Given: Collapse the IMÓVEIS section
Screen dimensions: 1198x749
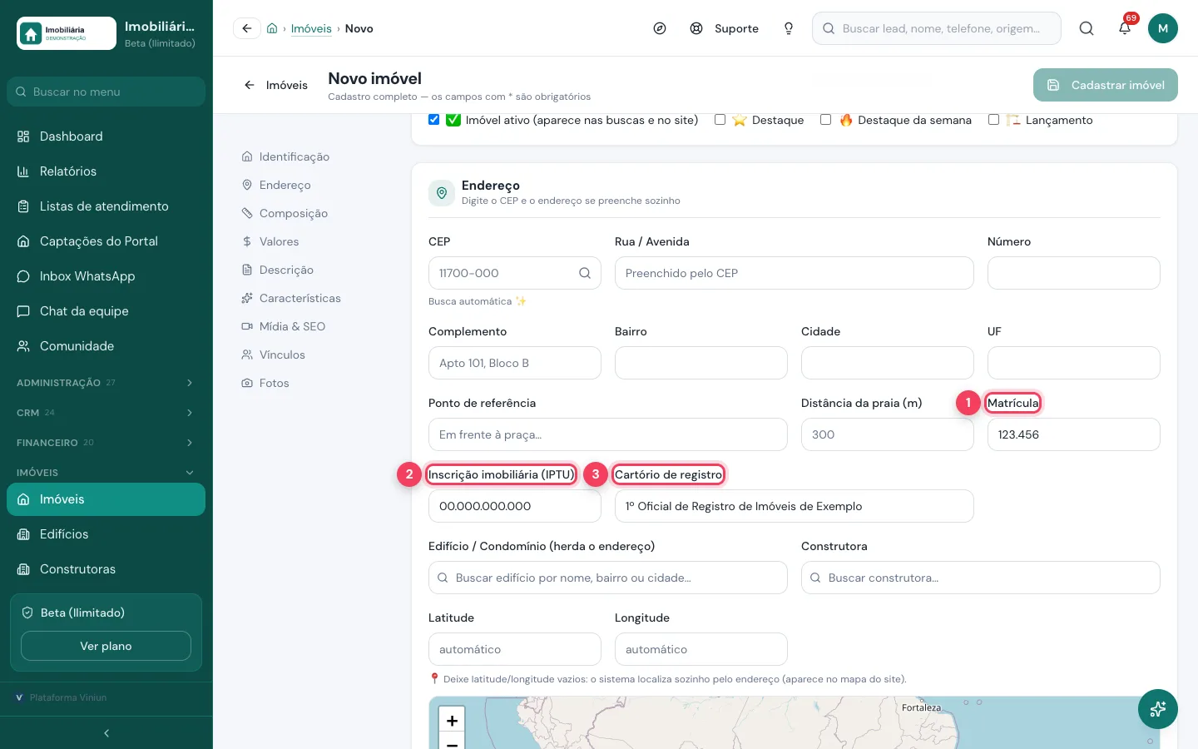Looking at the screenshot, I should tap(106, 473).
